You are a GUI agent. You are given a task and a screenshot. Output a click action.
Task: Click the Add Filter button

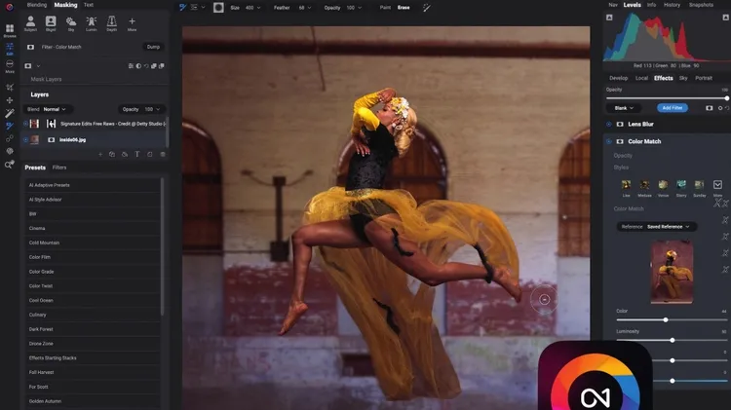[671, 107]
